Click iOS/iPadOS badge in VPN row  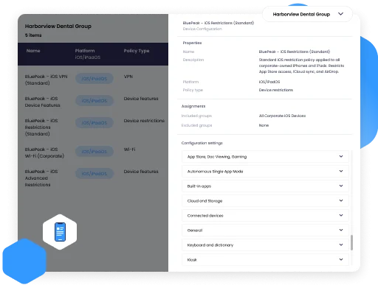[x=94, y=79]
